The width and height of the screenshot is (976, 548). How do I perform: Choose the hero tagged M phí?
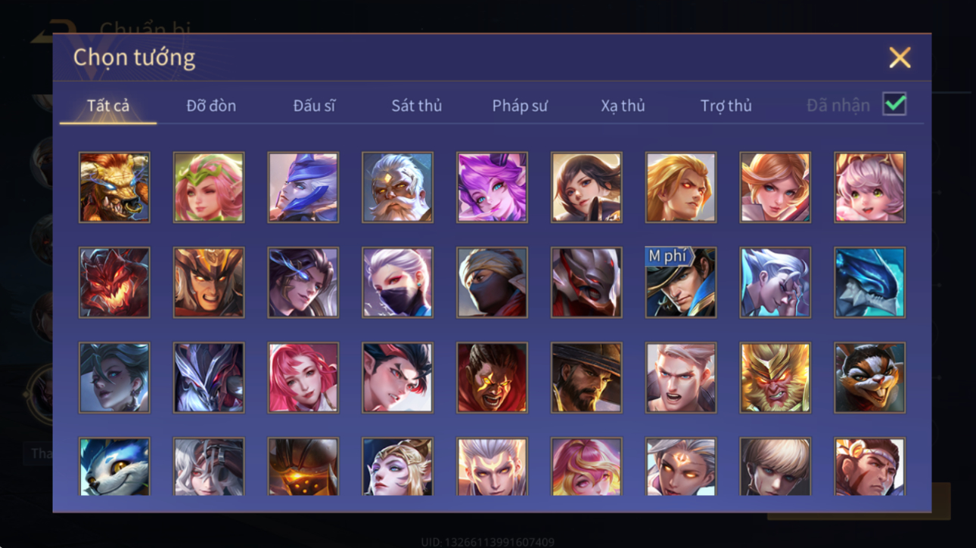click(x=681, y=282)
